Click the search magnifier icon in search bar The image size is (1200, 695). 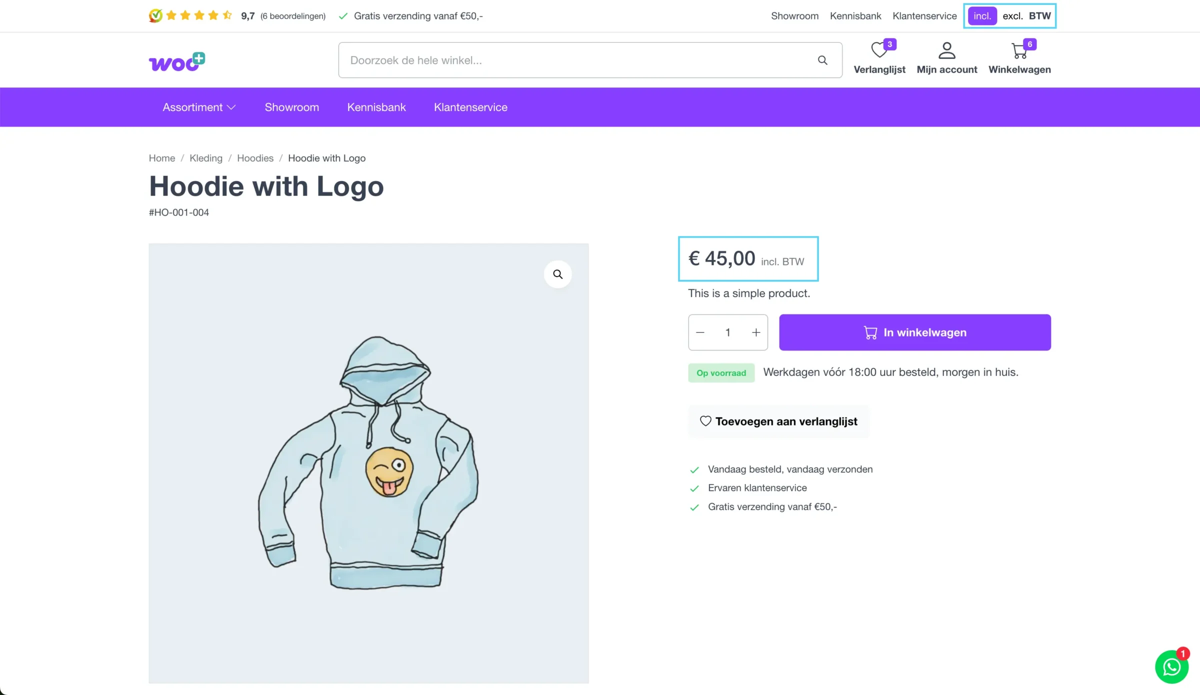pos(822,60)
